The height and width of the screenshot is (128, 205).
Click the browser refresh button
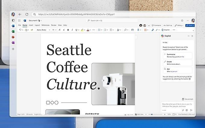point(27,14)
